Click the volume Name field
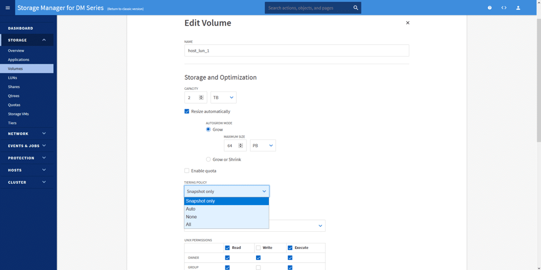541x270 pixels. pyautogui.click(x=297, y=50)
